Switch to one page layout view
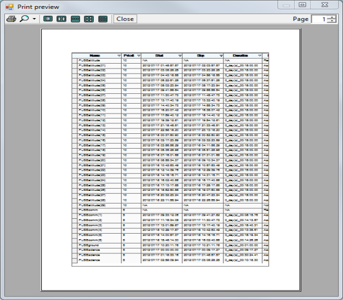The height and width of the screenshot is (300, 343). pos(48,19)
